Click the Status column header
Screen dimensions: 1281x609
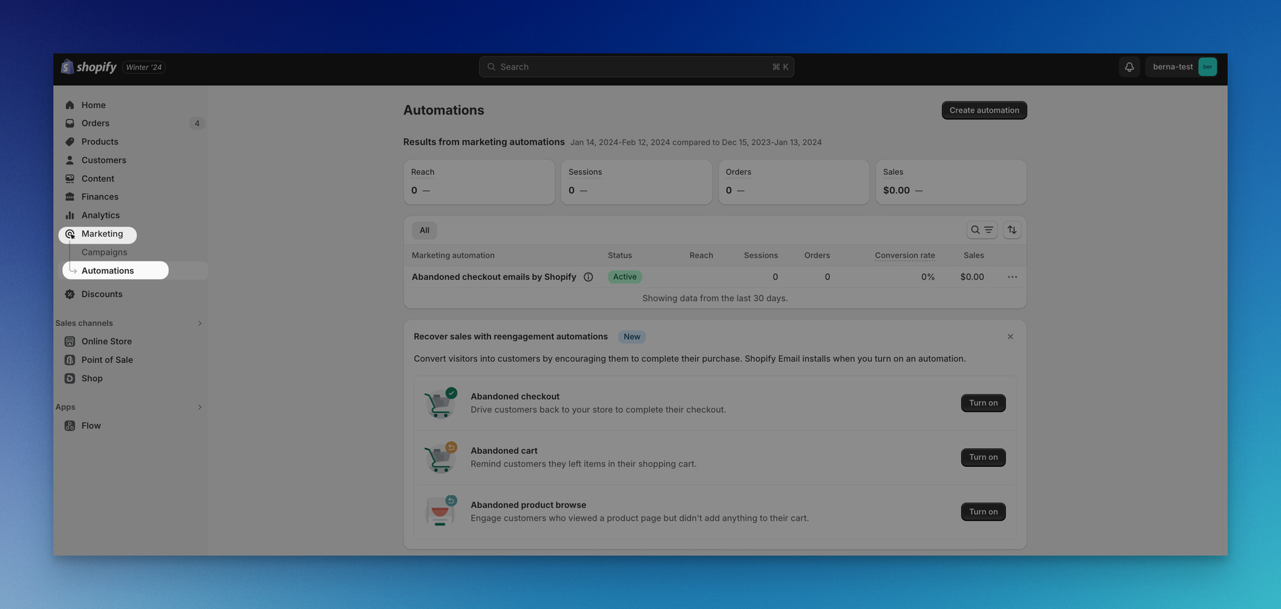[x=620, y=255]
